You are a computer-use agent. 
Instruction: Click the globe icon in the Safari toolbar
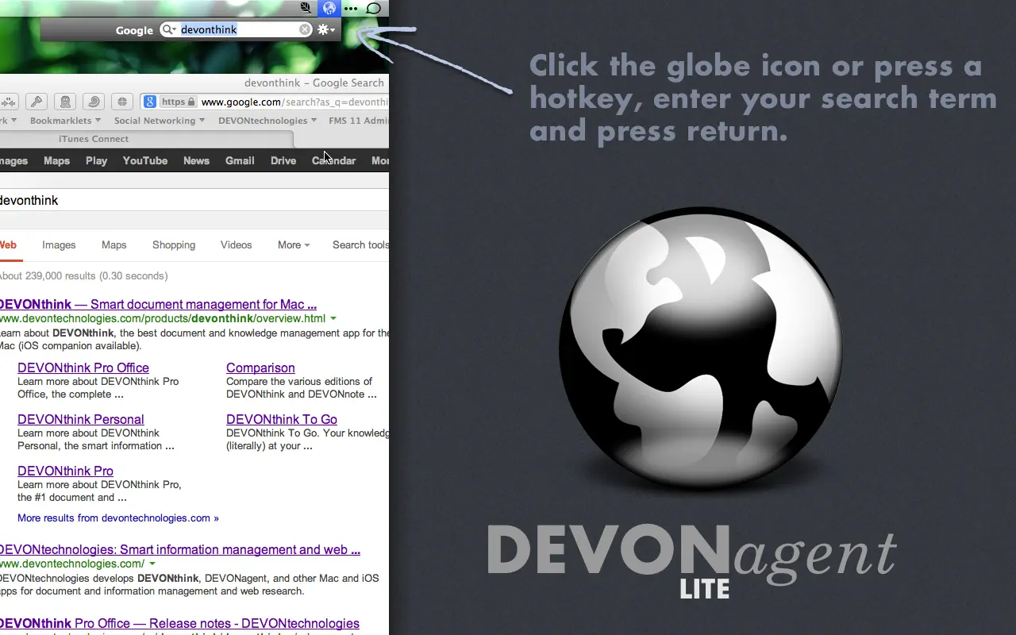click(121, 102)
